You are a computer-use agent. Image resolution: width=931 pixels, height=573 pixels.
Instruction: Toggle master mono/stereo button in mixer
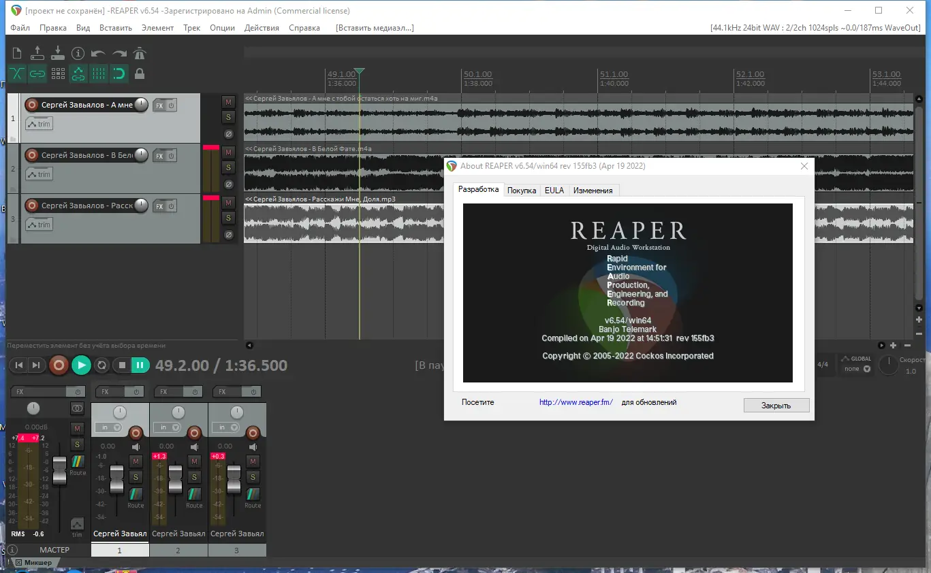click(x=77, y=408)
